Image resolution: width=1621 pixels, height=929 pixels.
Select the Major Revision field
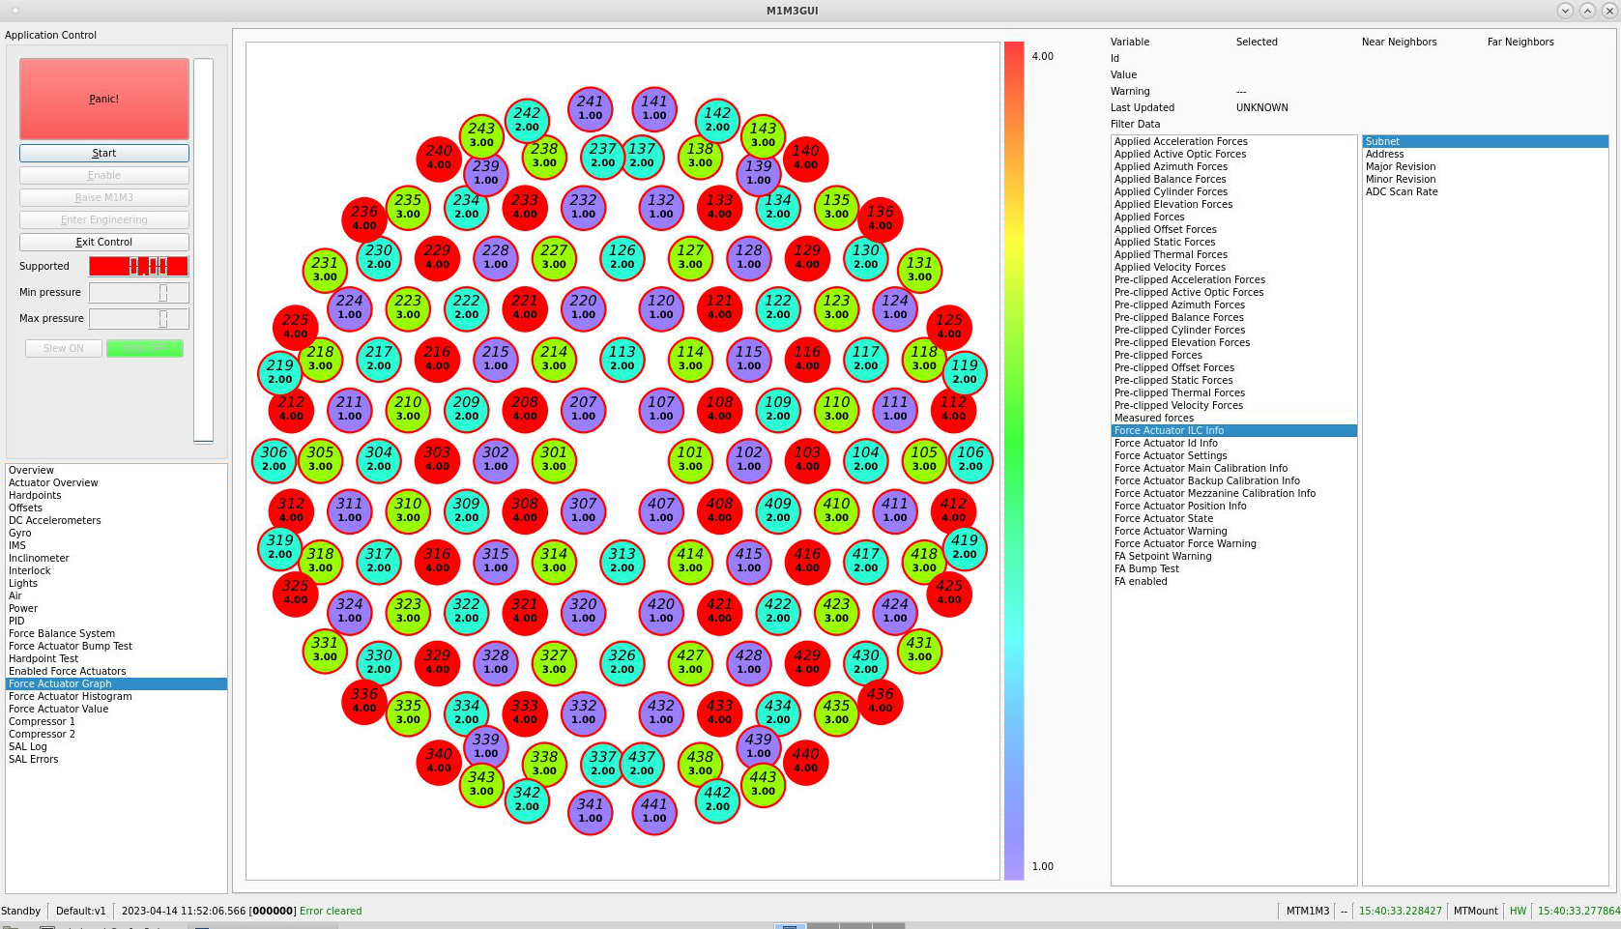tap(1486, 166)
